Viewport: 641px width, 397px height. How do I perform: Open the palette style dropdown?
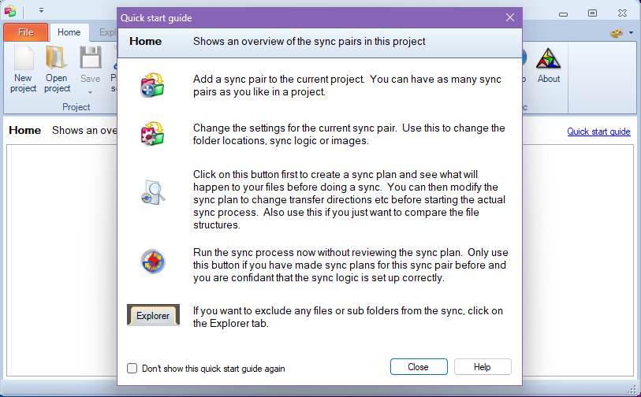click(622, 33)
